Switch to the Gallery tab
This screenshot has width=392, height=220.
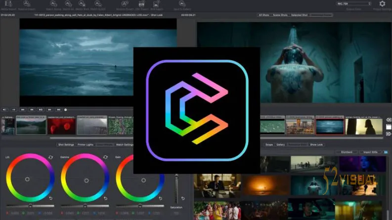click(x=280, y=145)
